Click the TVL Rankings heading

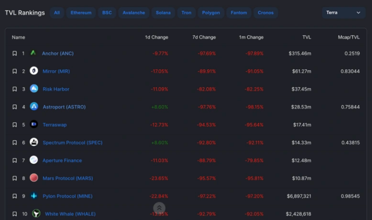tap(25, 13)
